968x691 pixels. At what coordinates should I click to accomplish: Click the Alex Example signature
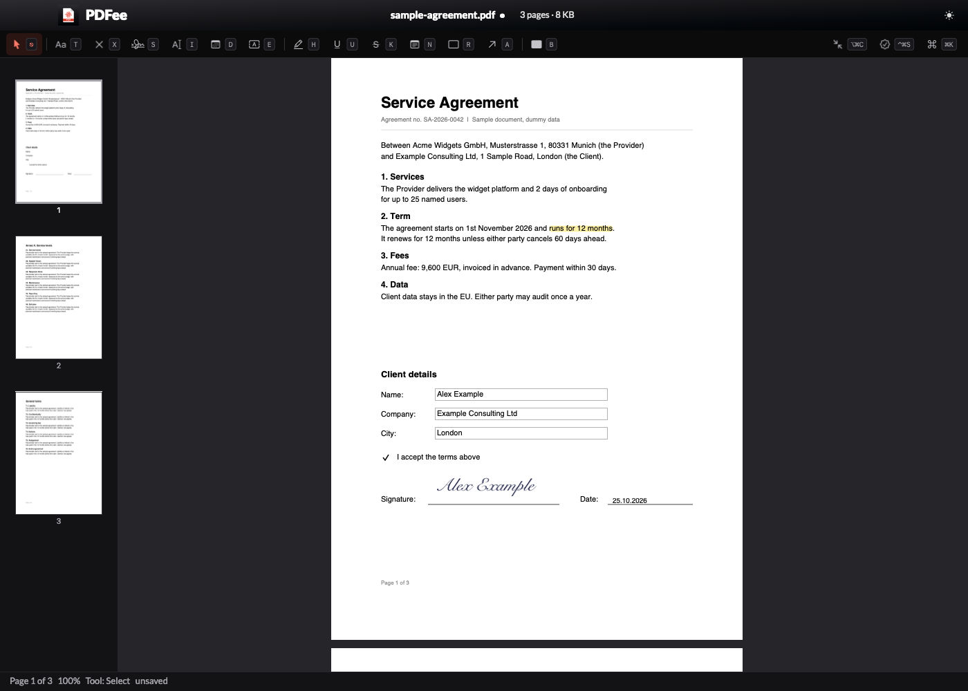click(486, 486)
